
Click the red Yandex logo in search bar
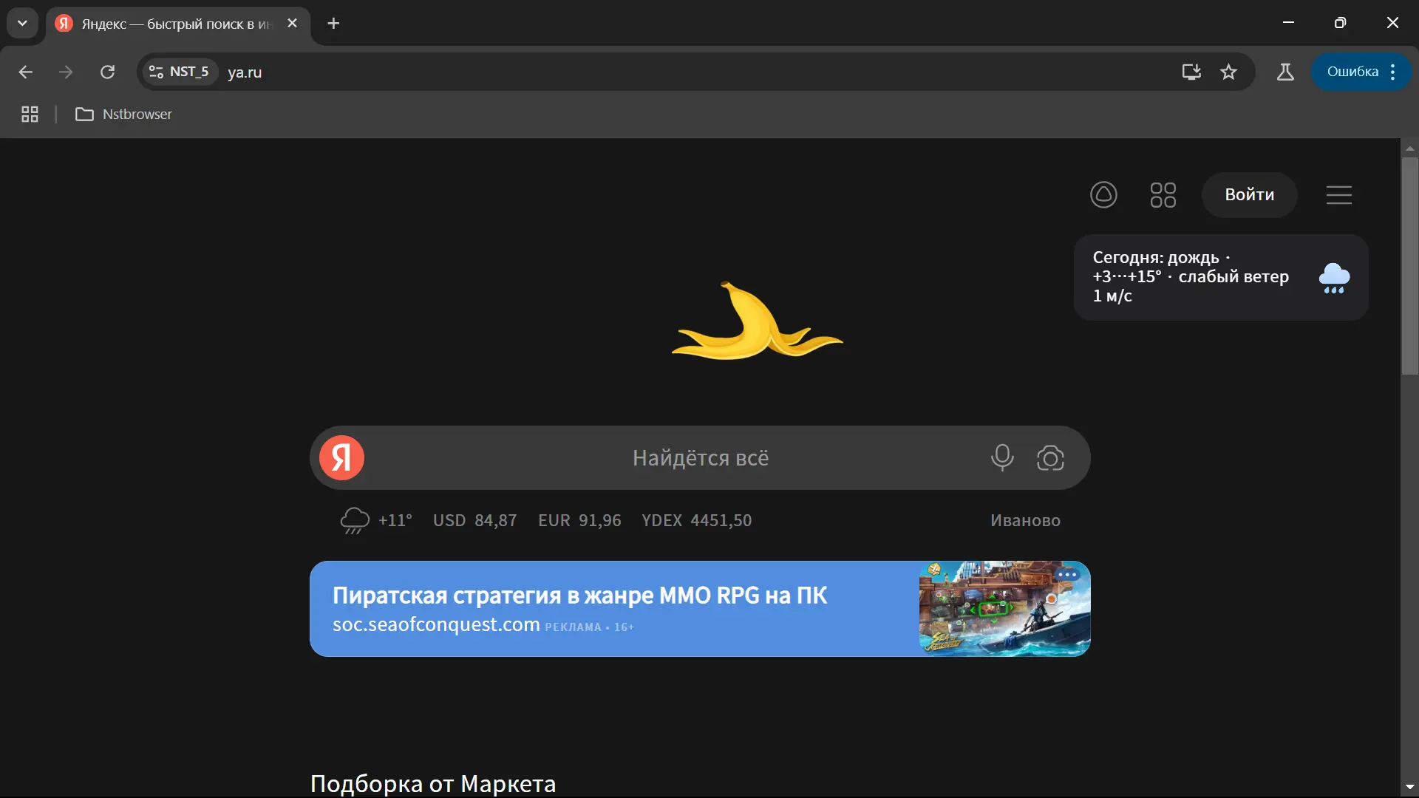point(341,458)
